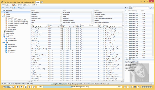Screen dimensions: 155x90
Task: Click the navigate-up-level icon
Action: click(10, 8)
